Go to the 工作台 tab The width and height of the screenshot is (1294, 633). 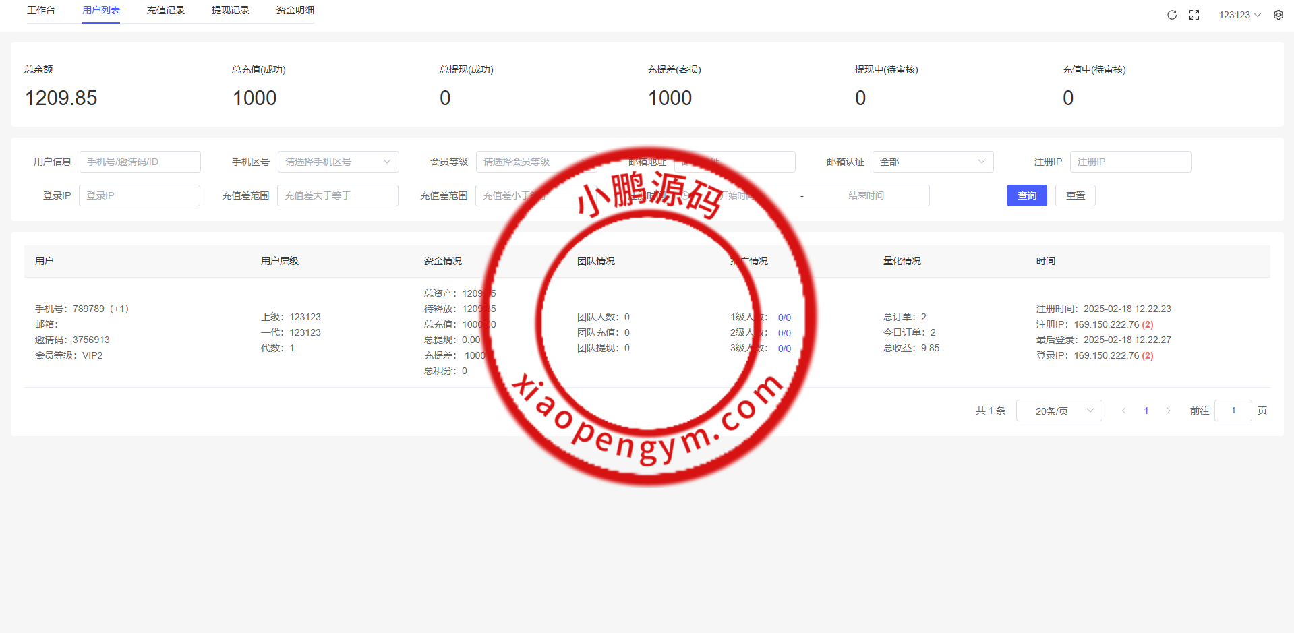click(x=41, y=11)
